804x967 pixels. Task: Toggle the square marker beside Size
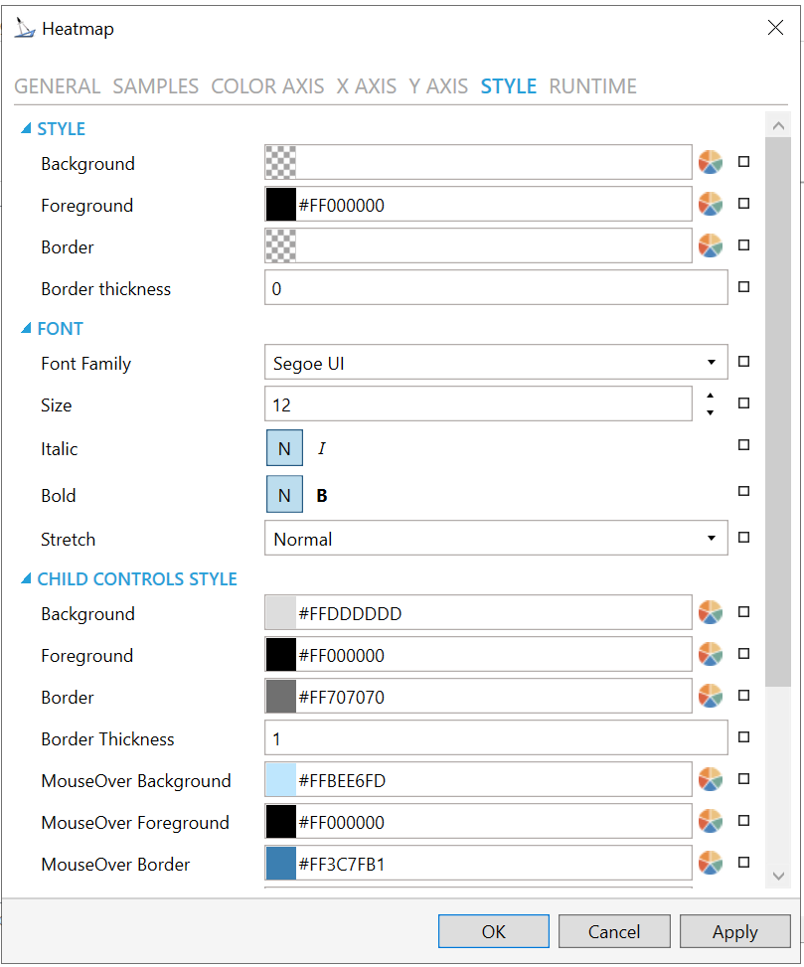[744, 403]
